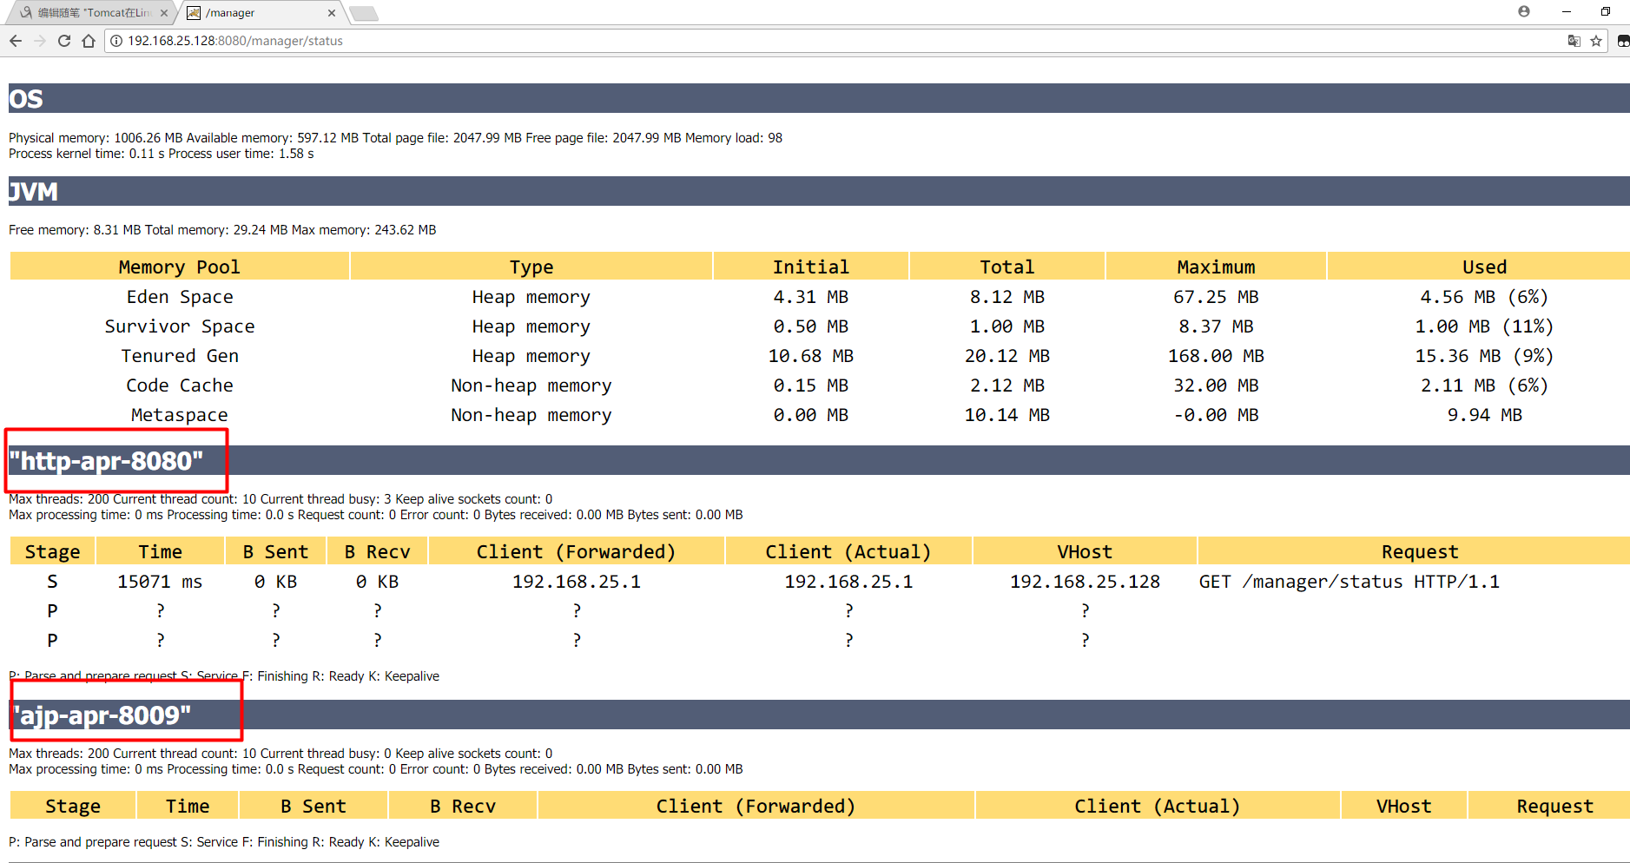Click the Stage header in http-apr-8080 table
This screenshot has height=863, width=1630.
point(52,551)
